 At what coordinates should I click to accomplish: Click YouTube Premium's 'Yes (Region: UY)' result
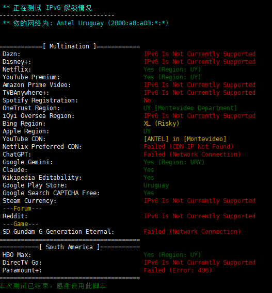(x=172, y=77)
